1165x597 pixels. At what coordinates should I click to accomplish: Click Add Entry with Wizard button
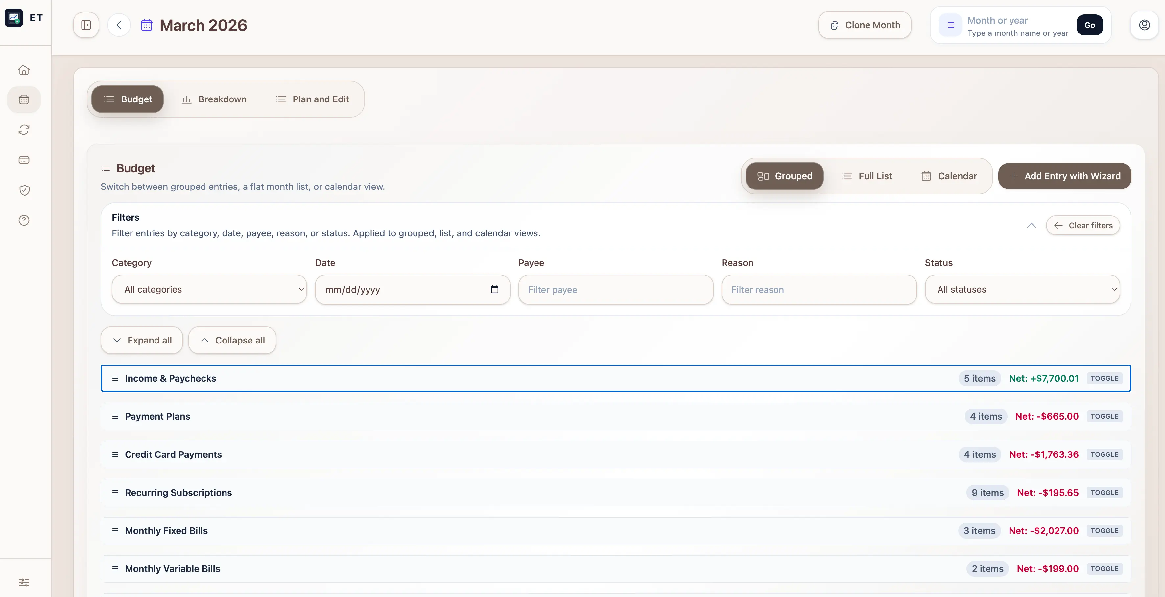(1065, 176)
